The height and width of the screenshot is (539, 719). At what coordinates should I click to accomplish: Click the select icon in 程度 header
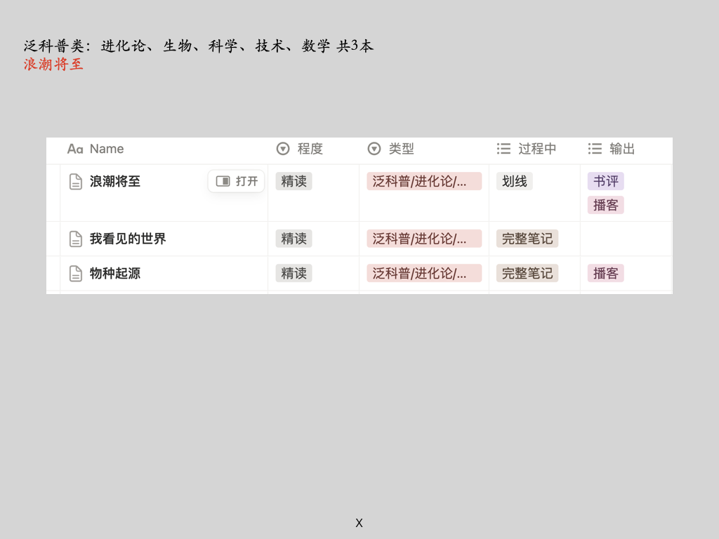click(283, 149)
